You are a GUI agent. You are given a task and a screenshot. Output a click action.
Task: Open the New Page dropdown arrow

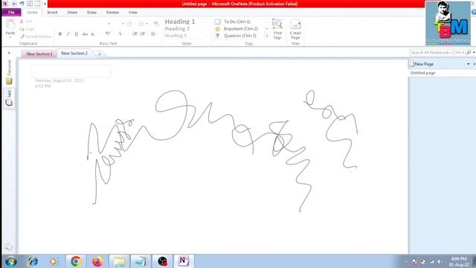(468, 64)
